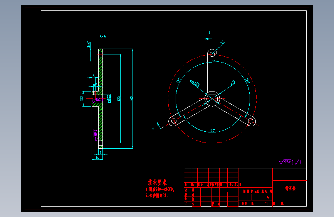Click the "16" width dimension text
This screenshot has height=217, width=334.
(97, 158)
